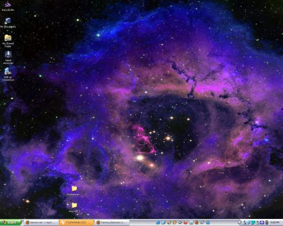Open the Warhammer folder on desktop
Screen dimensions: 283x226
74,191
